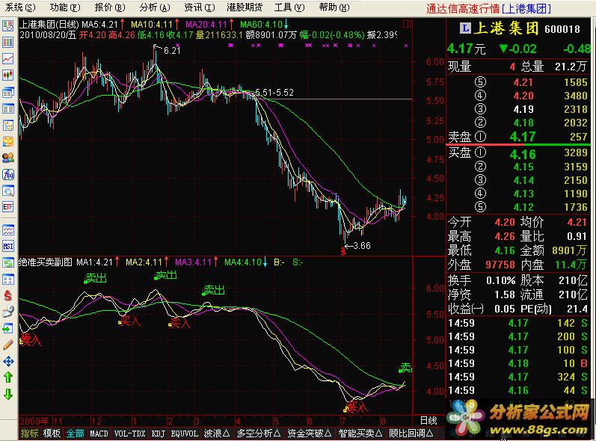Screen dimensions: 596x441
Task: Select the pencil drawing tool icon
Action: 8,345
